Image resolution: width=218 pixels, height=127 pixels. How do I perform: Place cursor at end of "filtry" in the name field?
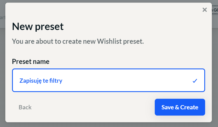pyautogui.click(x=63, y=81)
